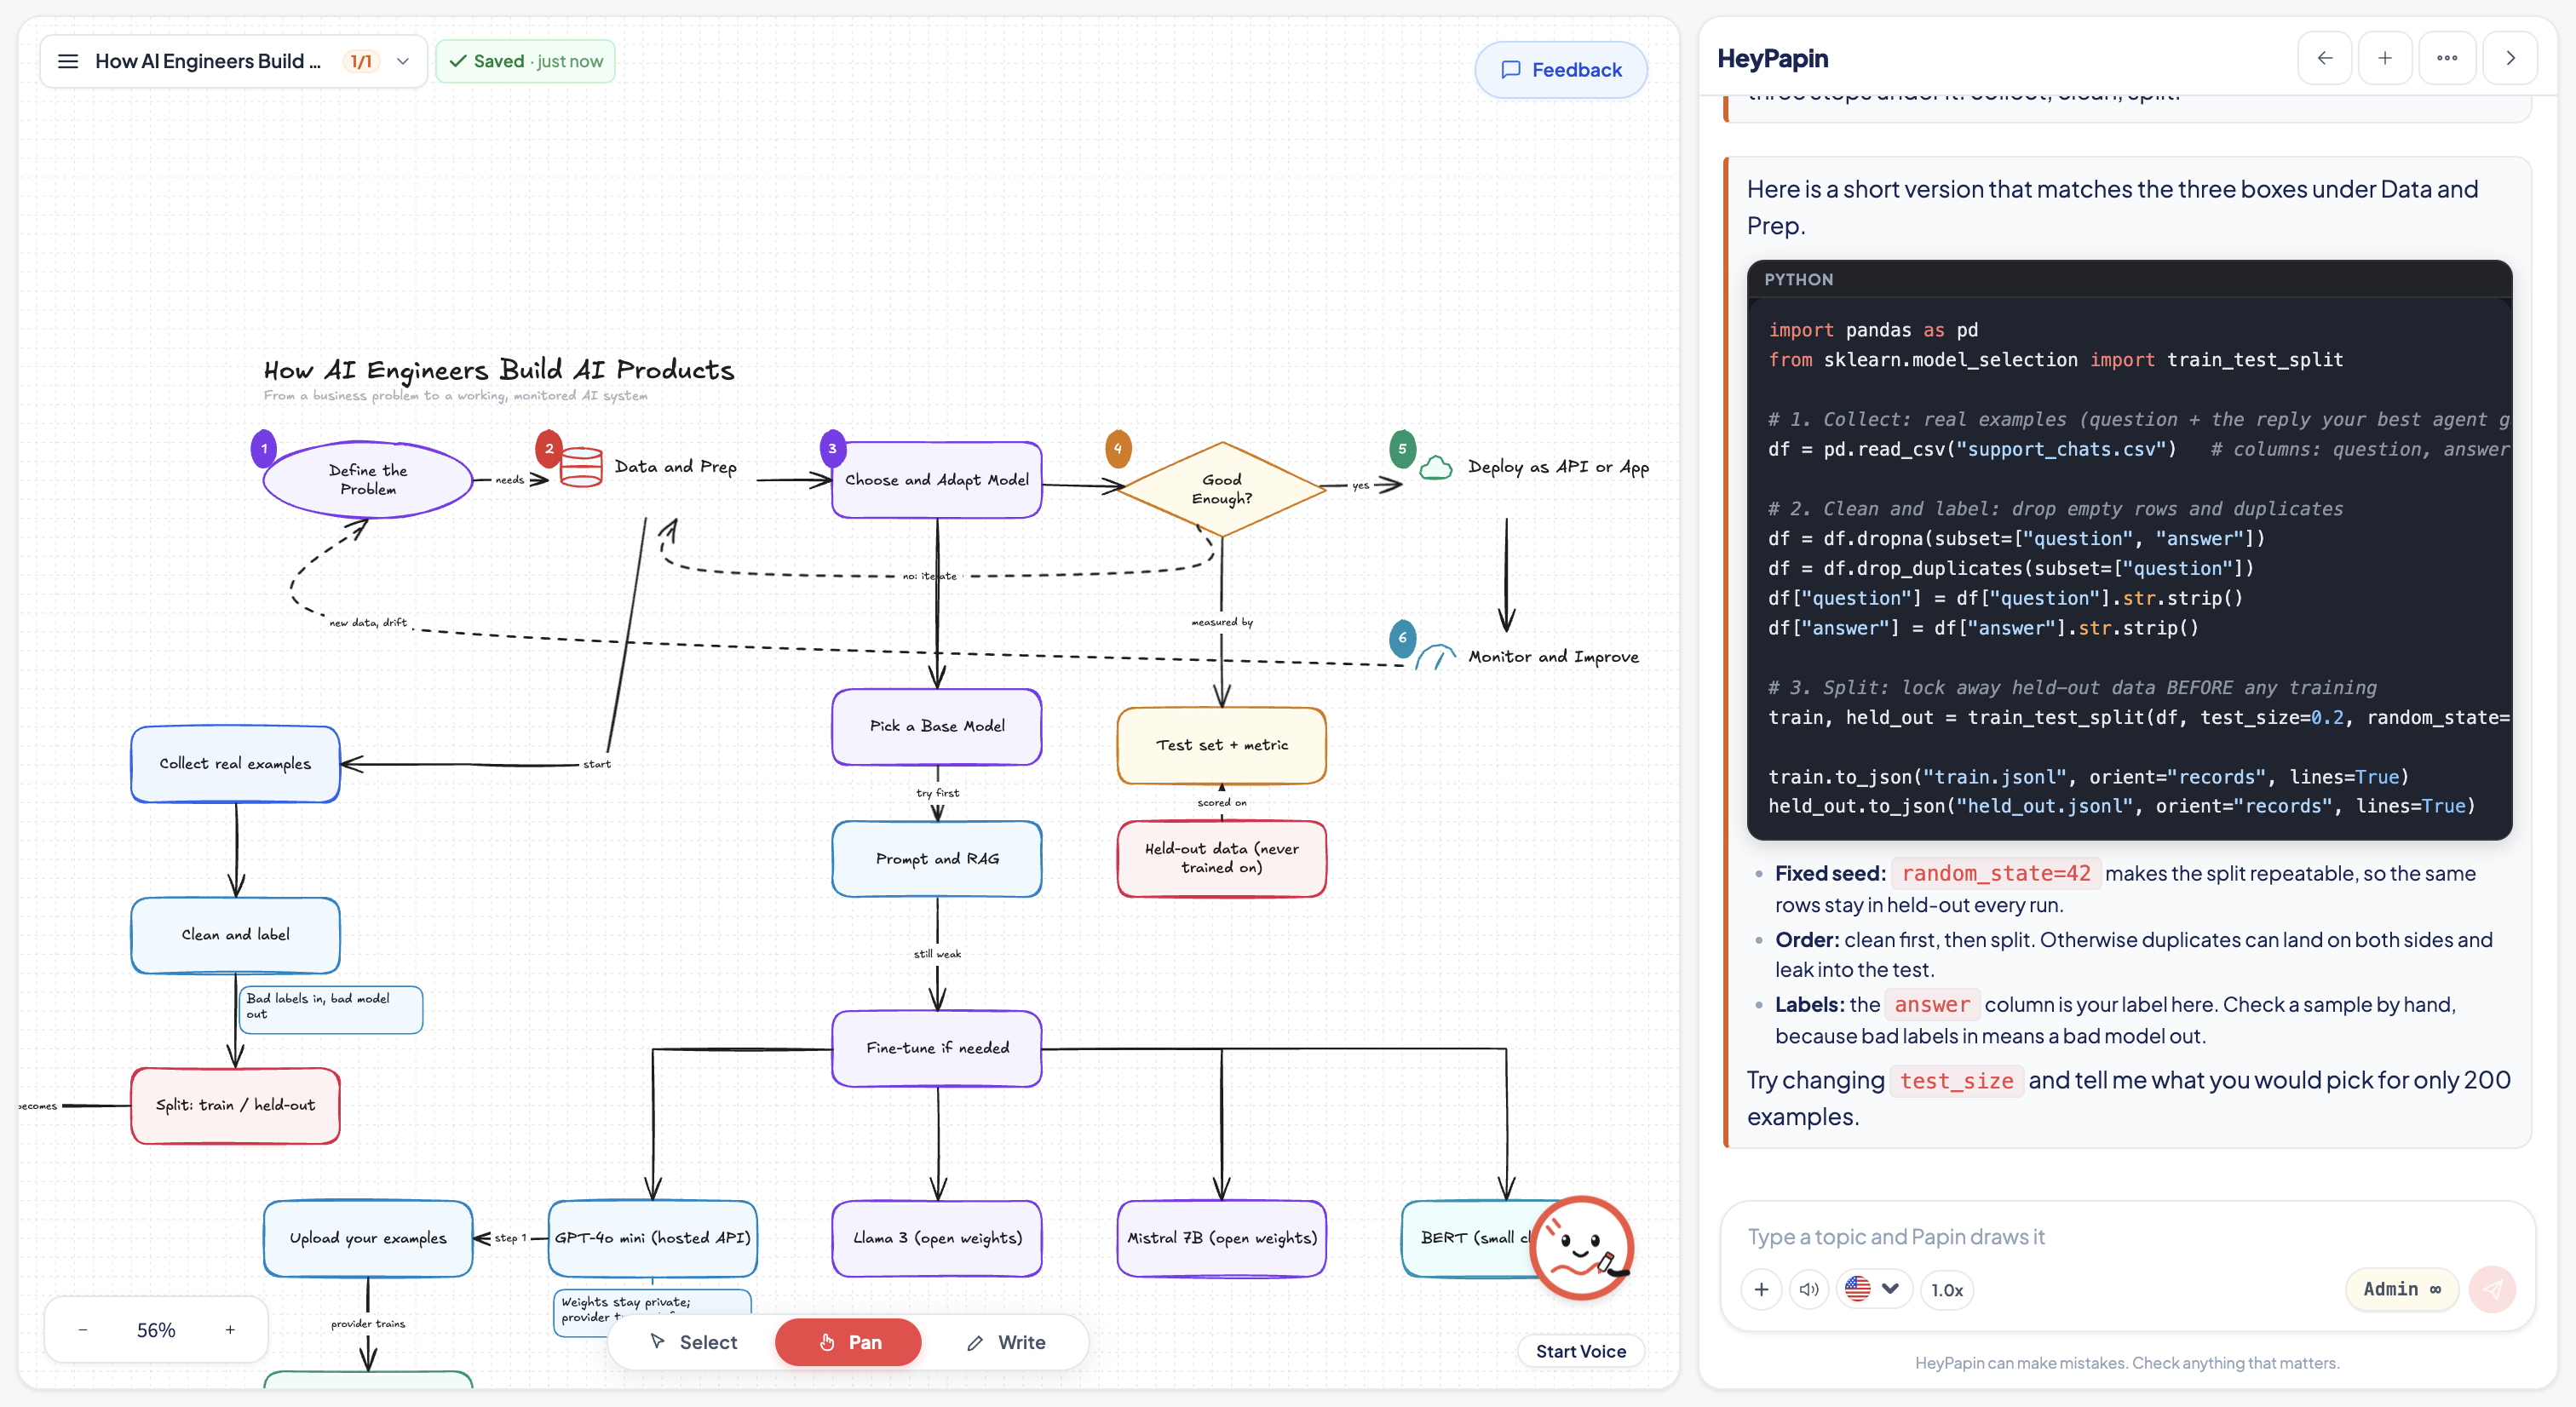Change the 1.0x speed setting

point(1946,1290)
